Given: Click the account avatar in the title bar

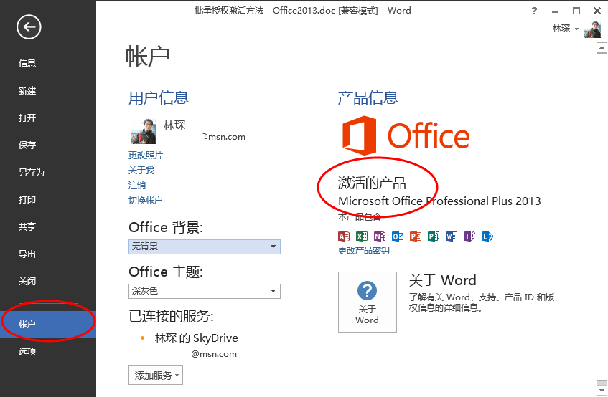Looking at the screenshot, I should [x=592, y=29].
